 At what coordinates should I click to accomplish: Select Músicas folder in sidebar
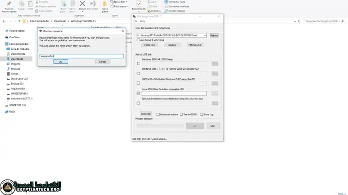tap(15, 69)
